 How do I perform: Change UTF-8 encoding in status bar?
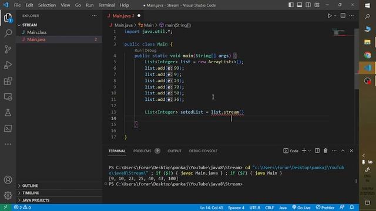tap(254, 207)
